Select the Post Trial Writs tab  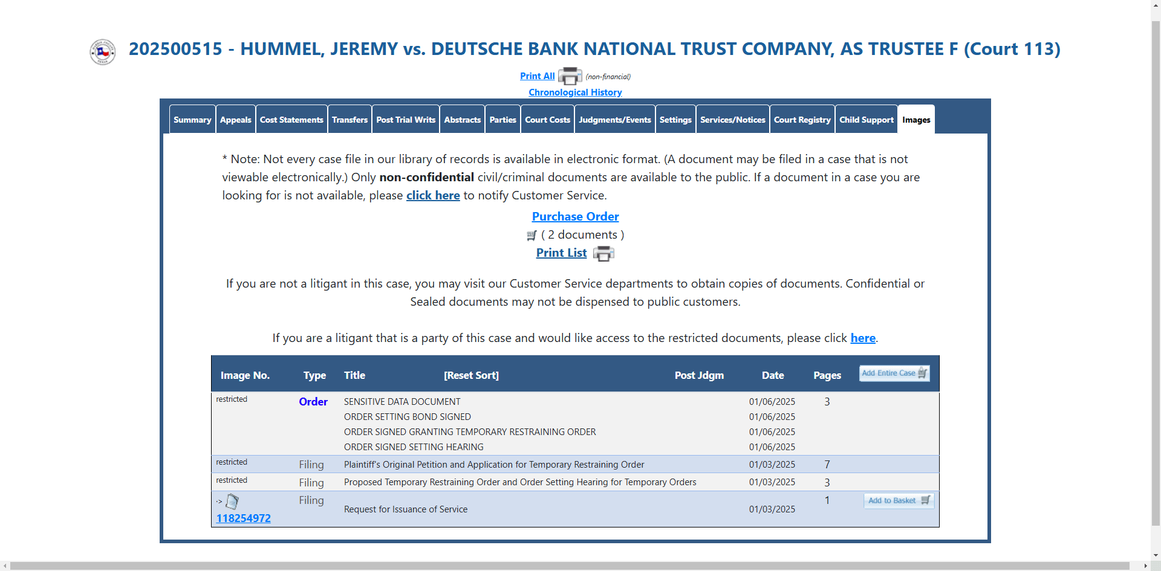(406, 120)
